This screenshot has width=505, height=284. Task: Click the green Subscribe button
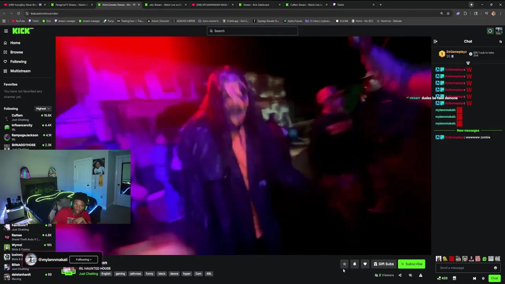411,264
